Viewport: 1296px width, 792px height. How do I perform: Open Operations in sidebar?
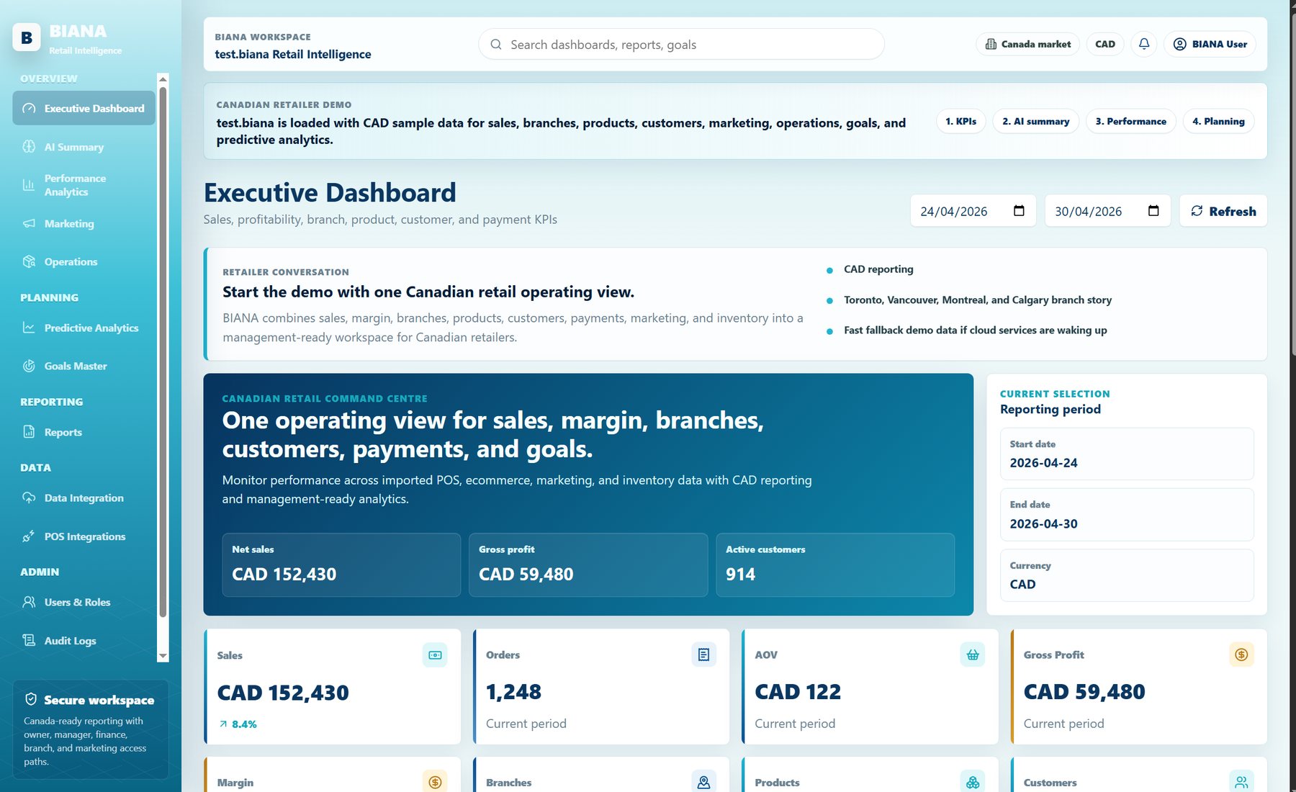pyautogui.click(x=84, y=262)
